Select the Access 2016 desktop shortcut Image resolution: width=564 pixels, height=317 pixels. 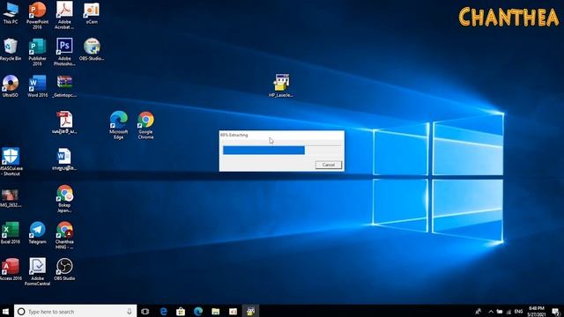[x=11, y=269]
